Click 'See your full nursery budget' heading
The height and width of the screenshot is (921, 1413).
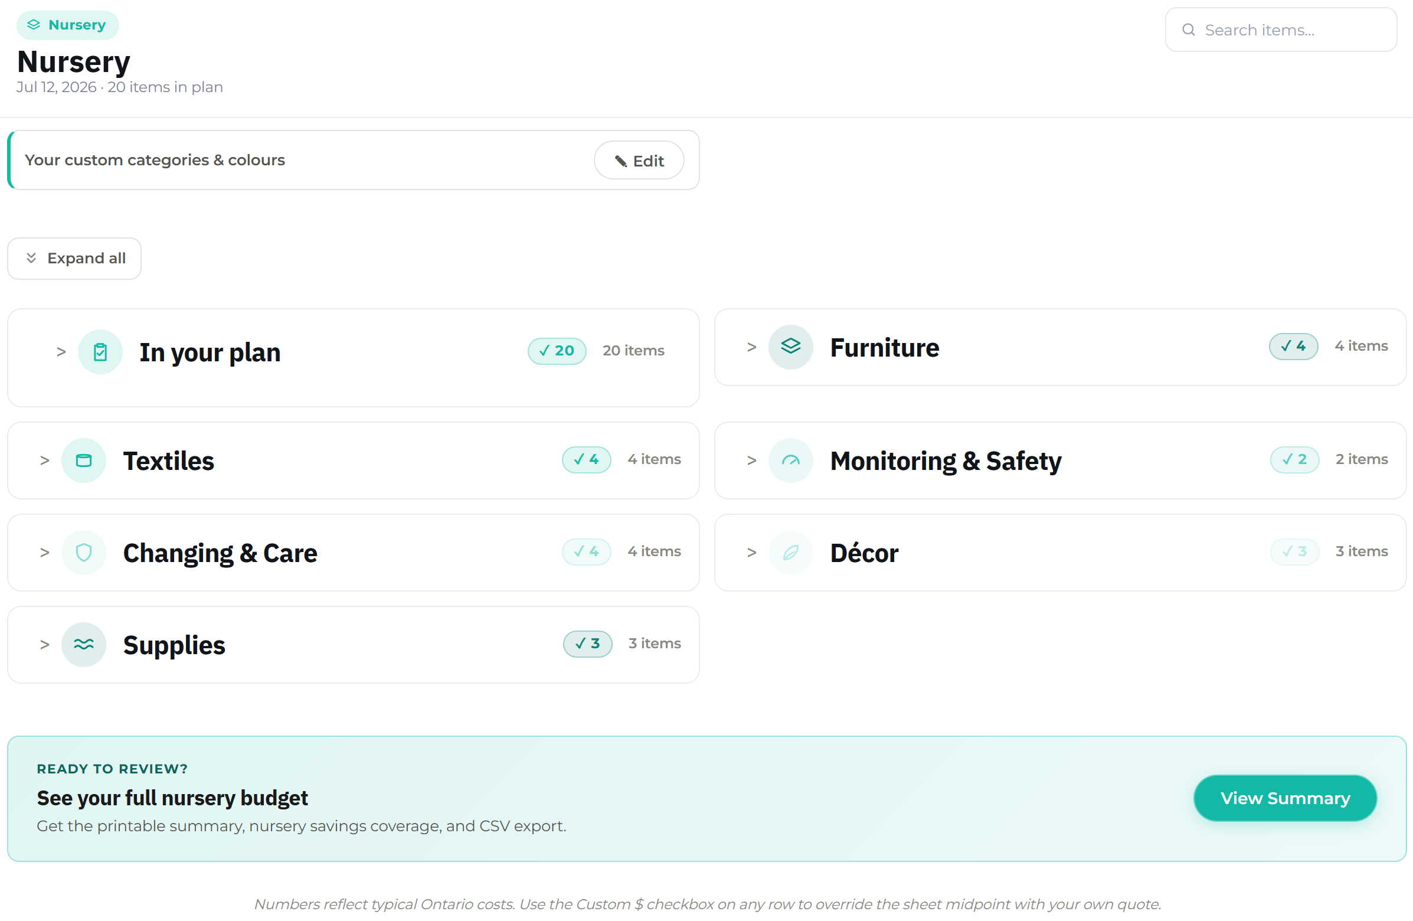[172, 798]
